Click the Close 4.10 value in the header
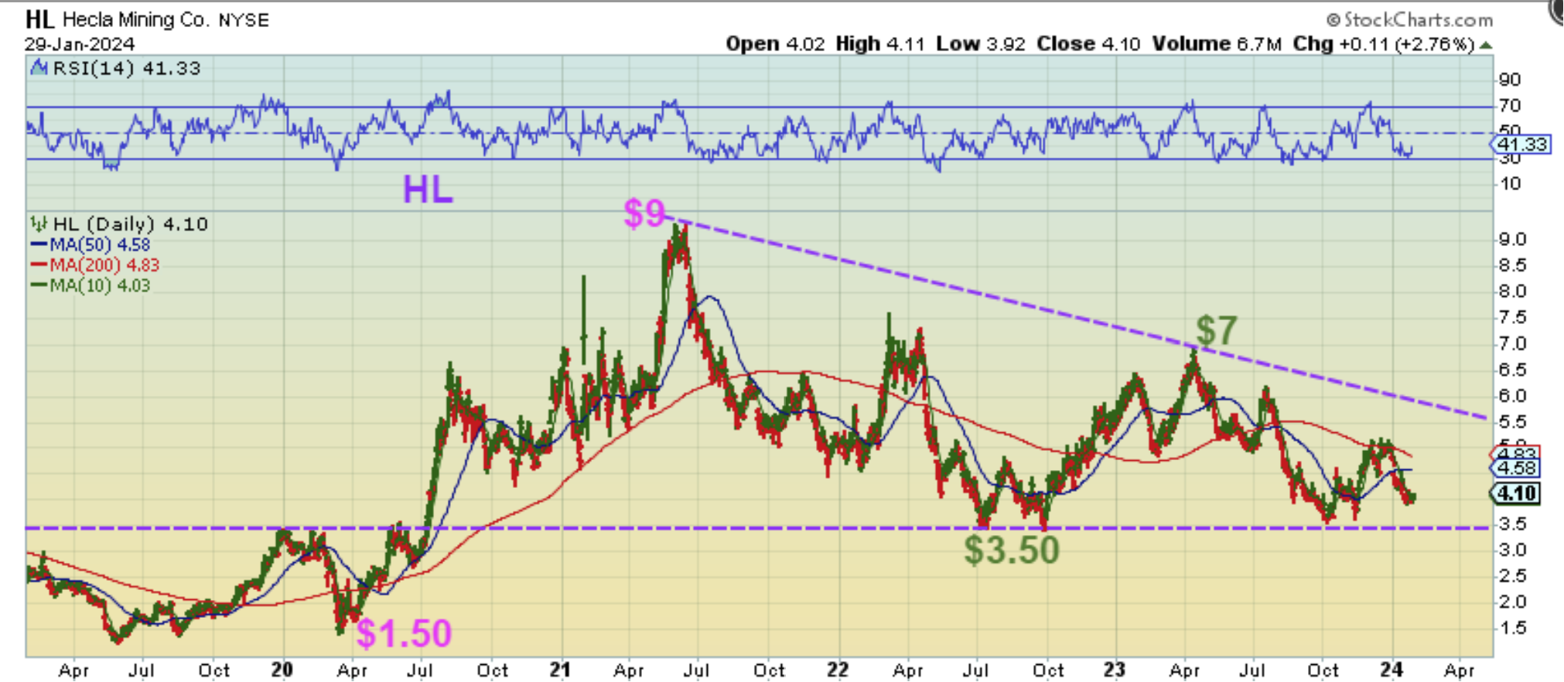Viewport: 1564px width, 682px height. 1088,44
